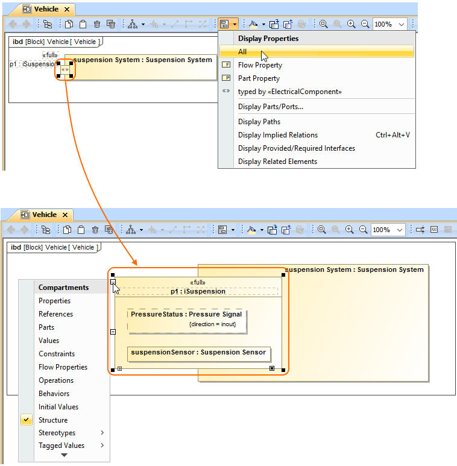Open the zoom percentage dropdown in top toolbar
The width and height of the screenshot is (457, 466).
click(x=402, y=24)
